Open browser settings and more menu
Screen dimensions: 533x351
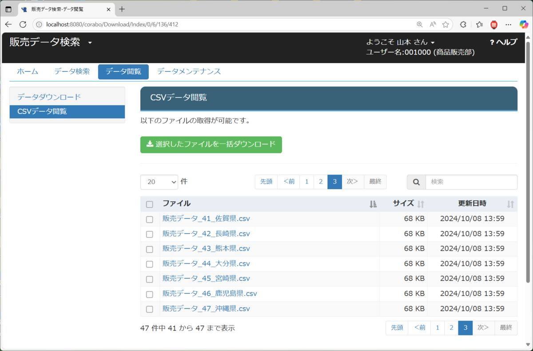pos(509,24)
